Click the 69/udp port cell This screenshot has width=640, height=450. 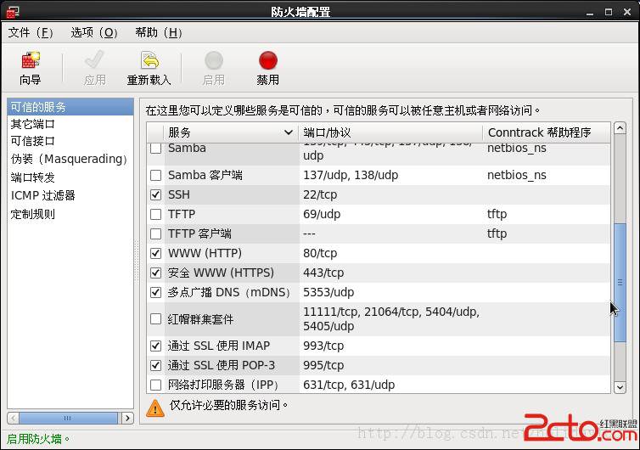point(322,214)
